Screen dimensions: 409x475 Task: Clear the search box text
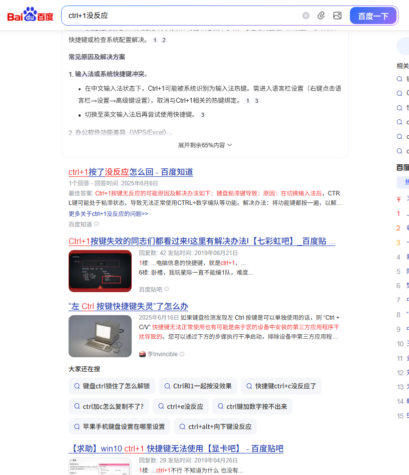pos(306,16)
